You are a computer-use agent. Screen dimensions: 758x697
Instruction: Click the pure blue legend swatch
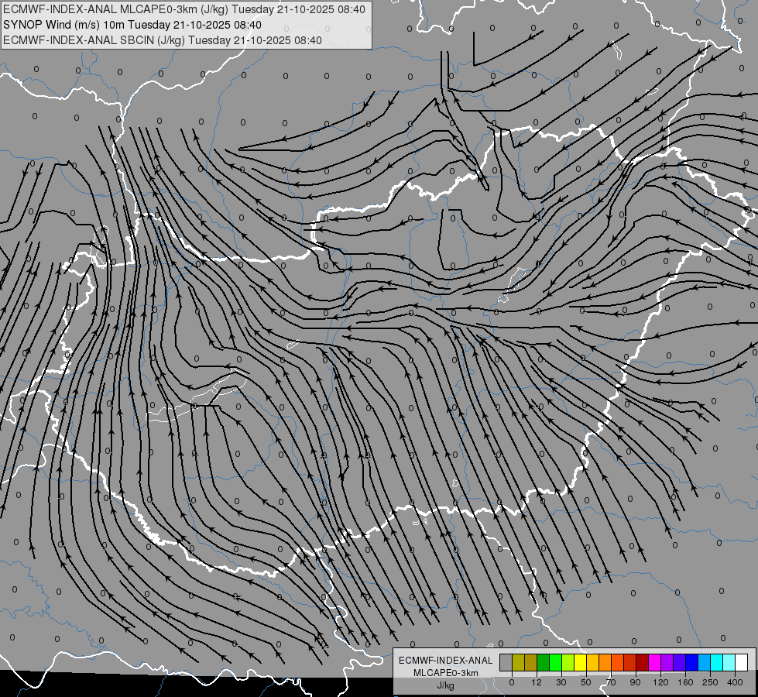coord(691,662)
